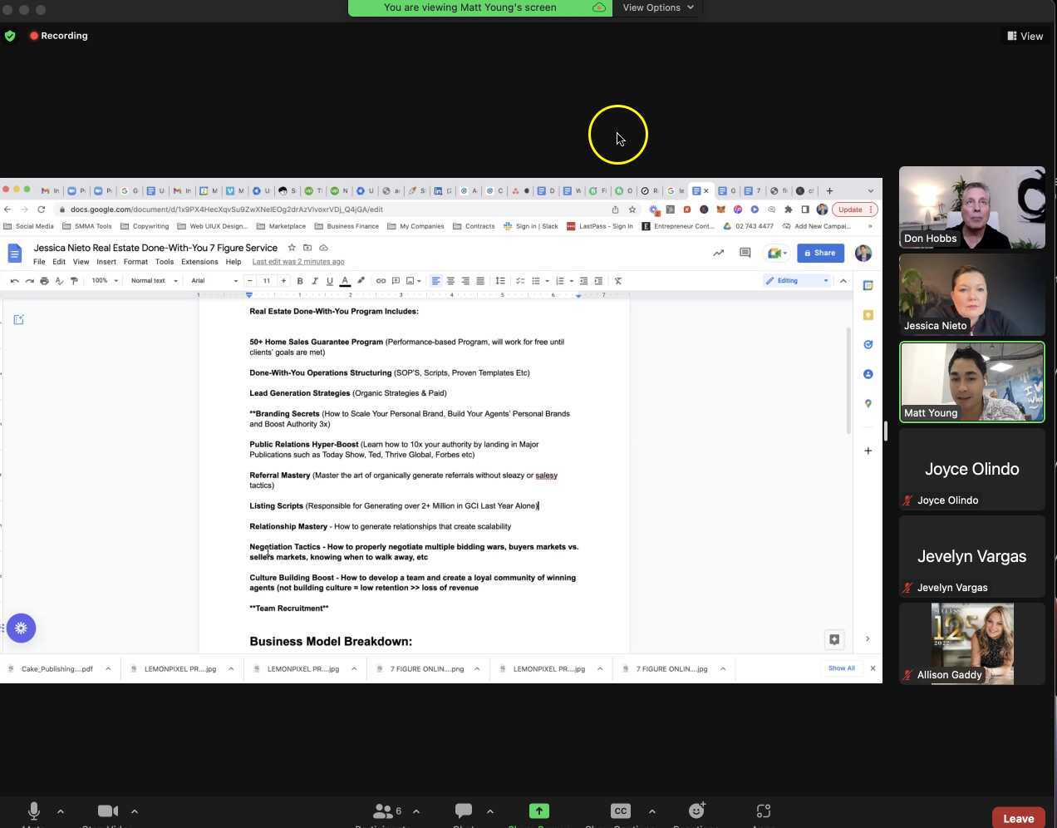Open Google Docs comment history icon
The width and height of the screenshot is (1057, 828).
(x=745, y=253)
